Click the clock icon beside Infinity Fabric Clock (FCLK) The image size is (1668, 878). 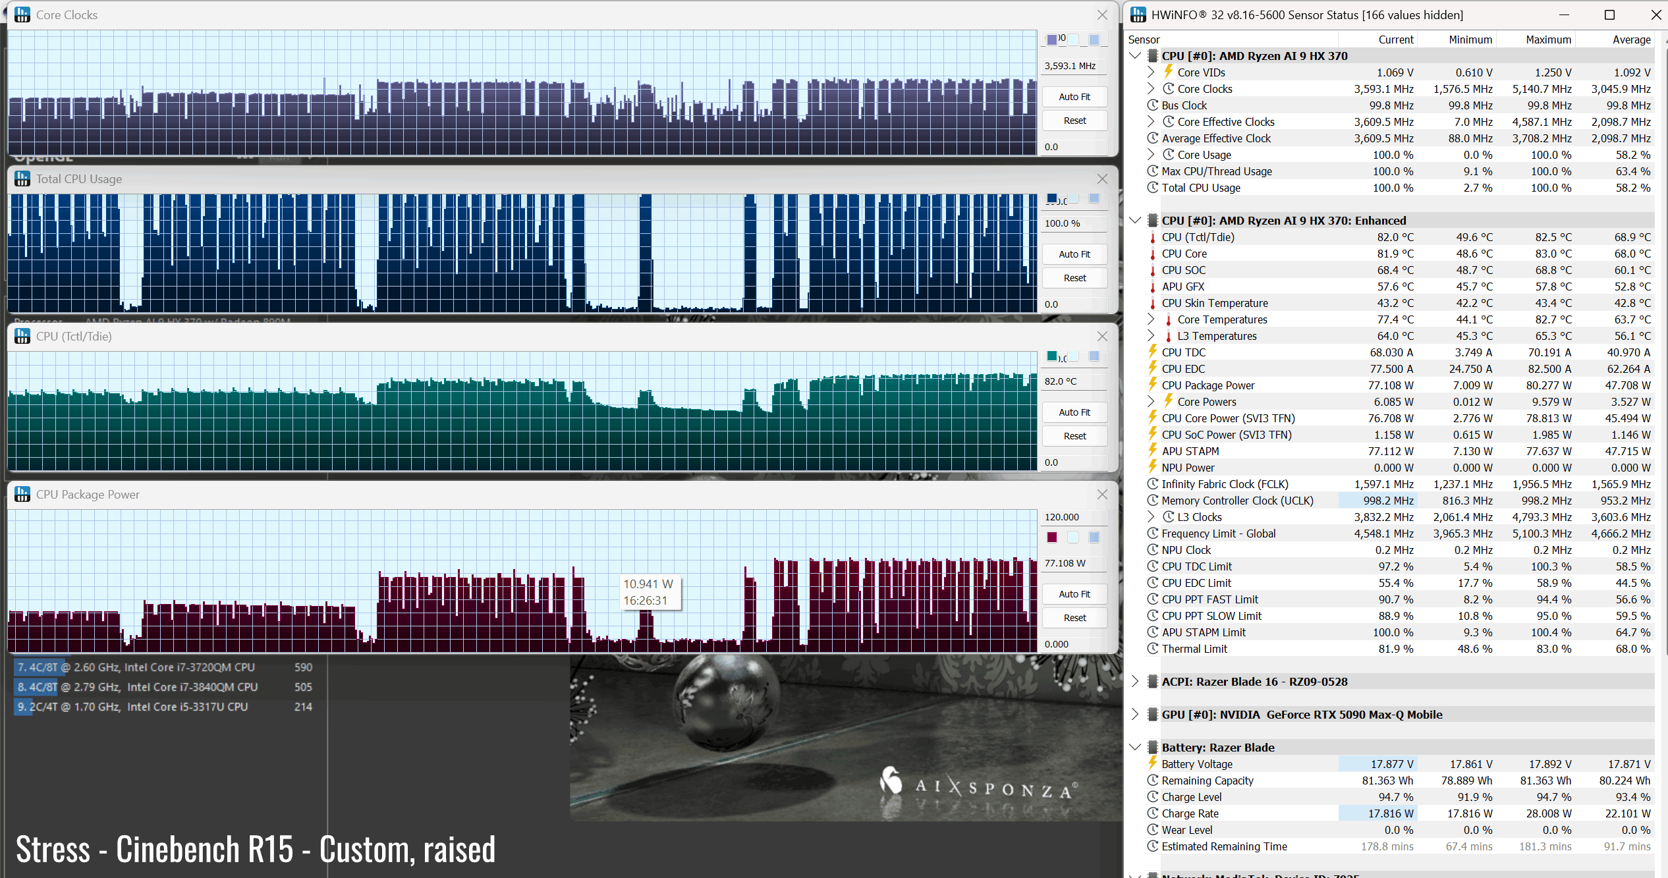pyautogui.click(x=1152, y=483)
